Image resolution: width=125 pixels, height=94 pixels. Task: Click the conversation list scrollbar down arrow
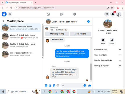[43, 57]
